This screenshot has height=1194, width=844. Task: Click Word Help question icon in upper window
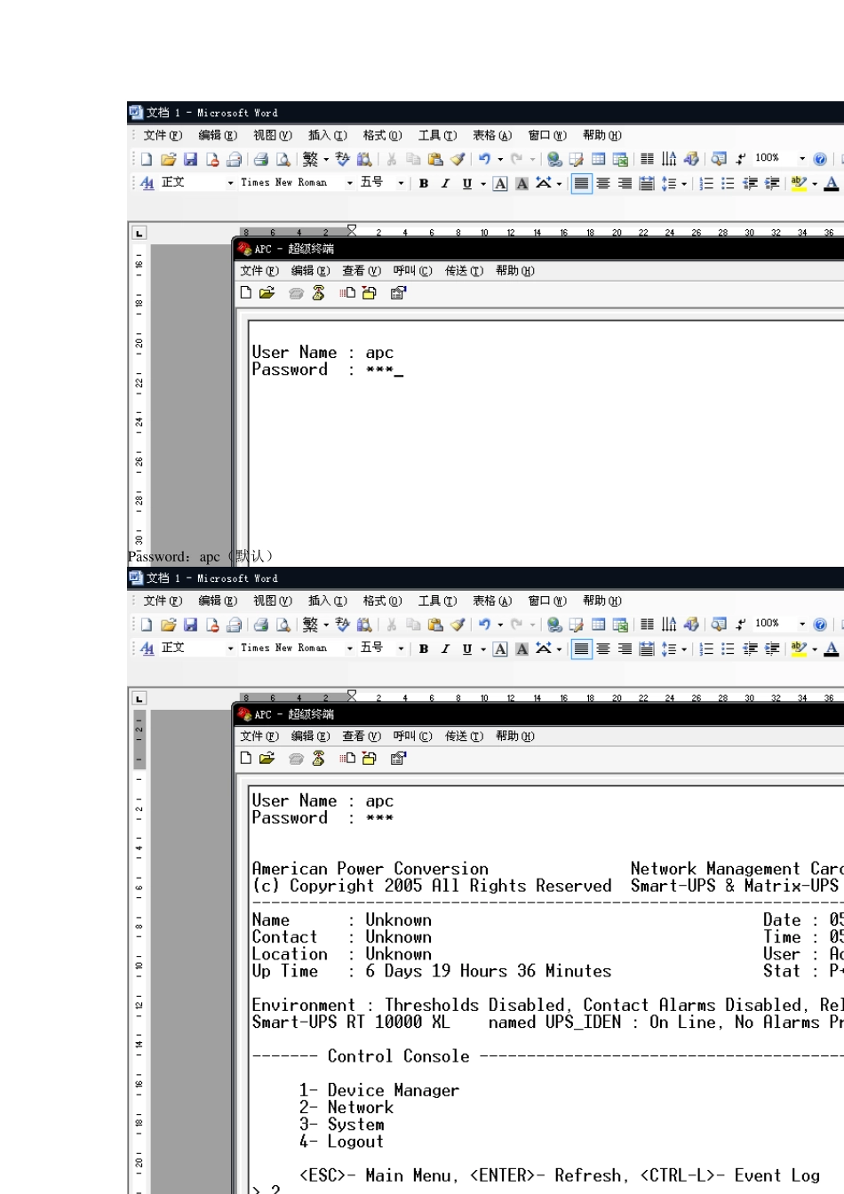click(x=820, y=159)
